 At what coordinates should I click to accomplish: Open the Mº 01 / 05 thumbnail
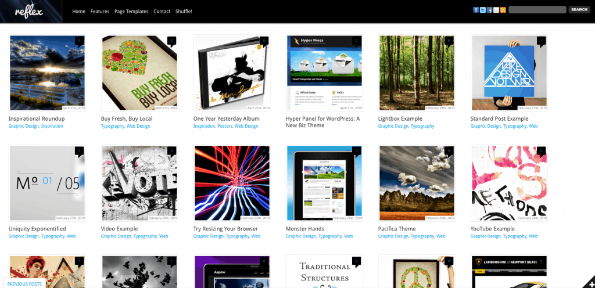coord(47,183)
